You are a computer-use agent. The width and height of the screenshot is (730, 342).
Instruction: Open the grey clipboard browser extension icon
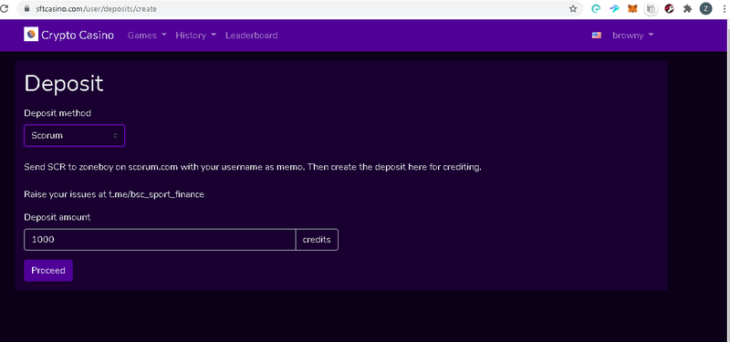(651, 9)
